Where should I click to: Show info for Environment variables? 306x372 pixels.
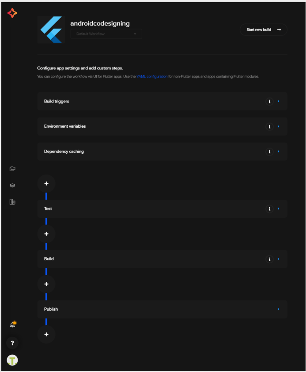pos(269,127)
